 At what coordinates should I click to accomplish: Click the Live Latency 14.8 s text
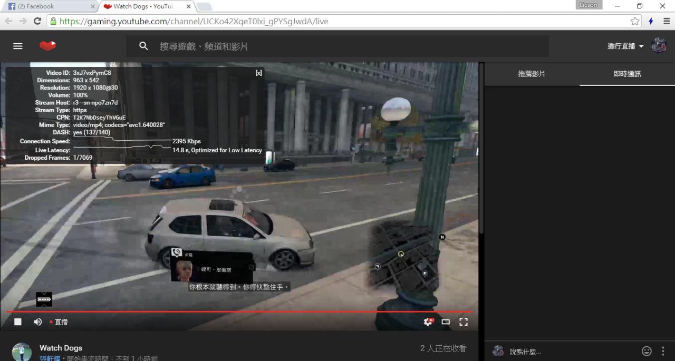pos(217,150)
